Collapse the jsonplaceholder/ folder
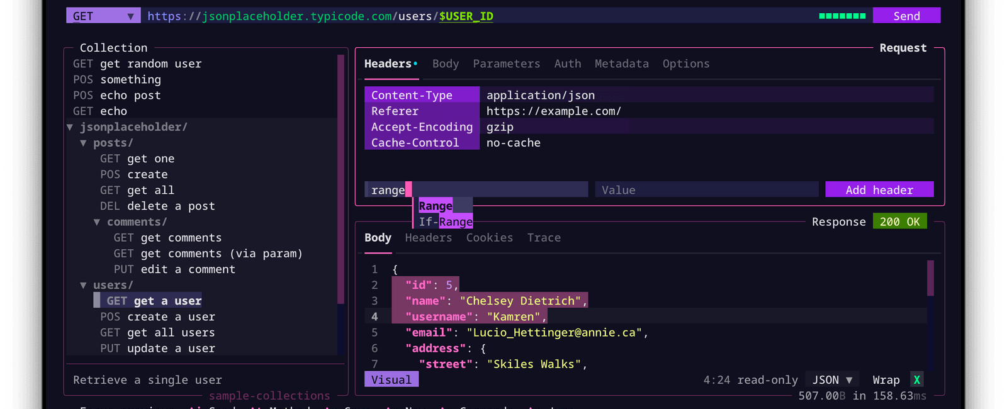Image resolution: width=1007 pixels, height=409 pixels. 70,127
